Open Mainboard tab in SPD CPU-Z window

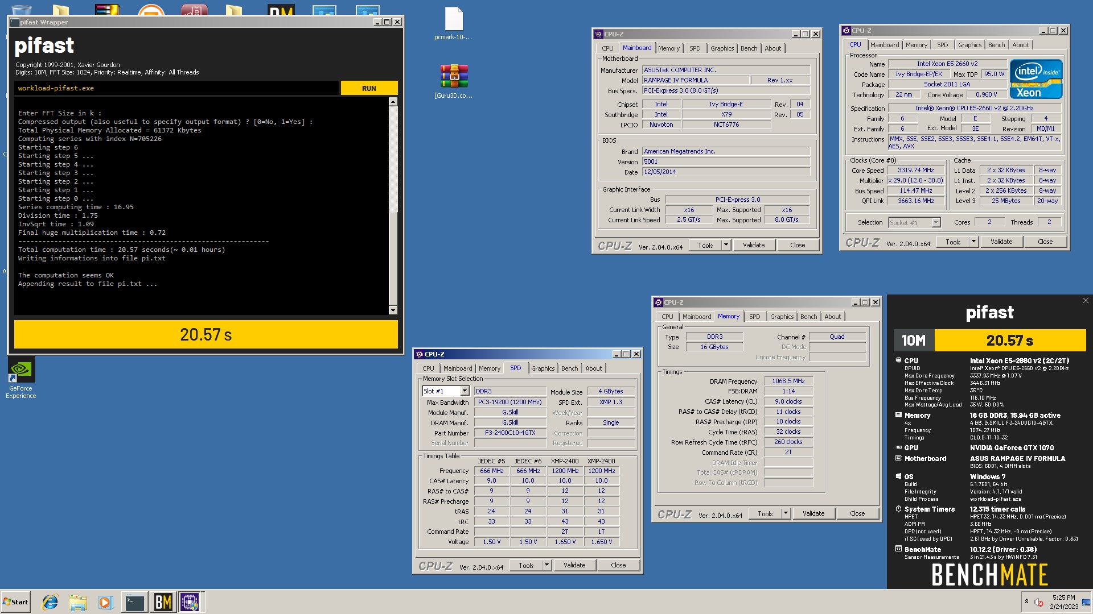(458, 368)
